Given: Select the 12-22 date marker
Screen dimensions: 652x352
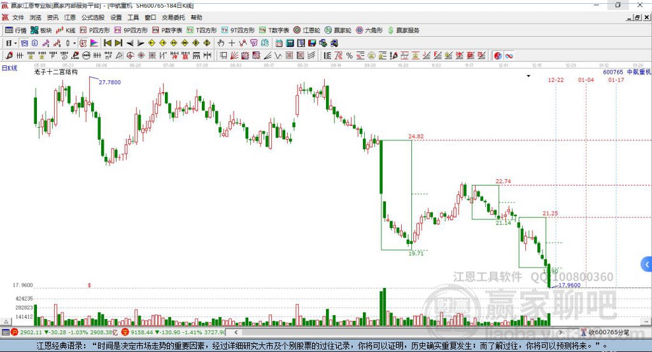Looking at the screenshot, I should point(555,79).
